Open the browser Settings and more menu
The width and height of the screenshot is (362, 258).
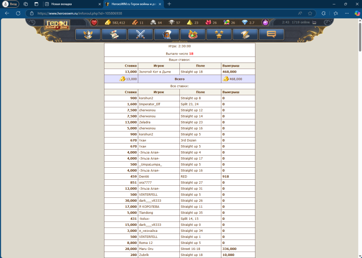click(347, 13)
